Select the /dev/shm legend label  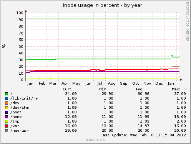pos(20,108)
